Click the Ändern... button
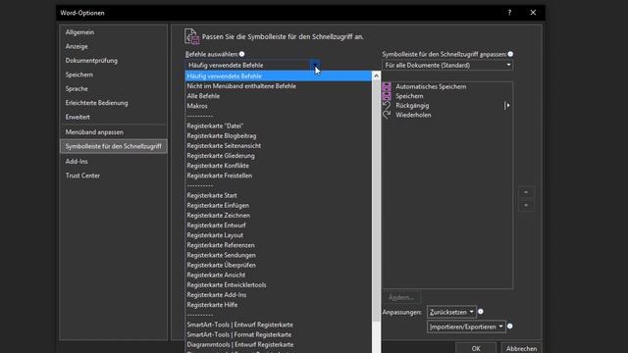This screenshot has width=628, height=353. (401, 297)
